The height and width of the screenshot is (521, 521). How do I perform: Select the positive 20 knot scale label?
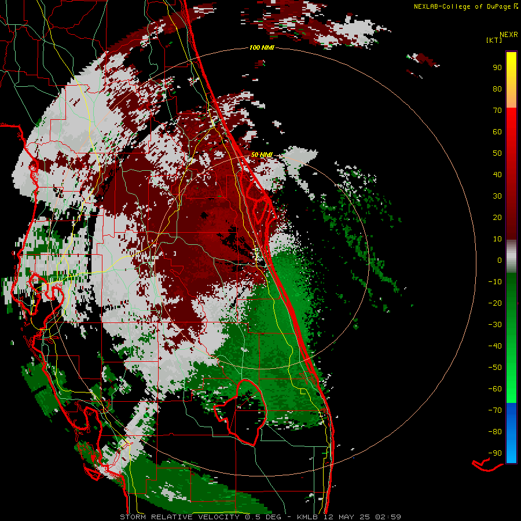coord(497,217)
